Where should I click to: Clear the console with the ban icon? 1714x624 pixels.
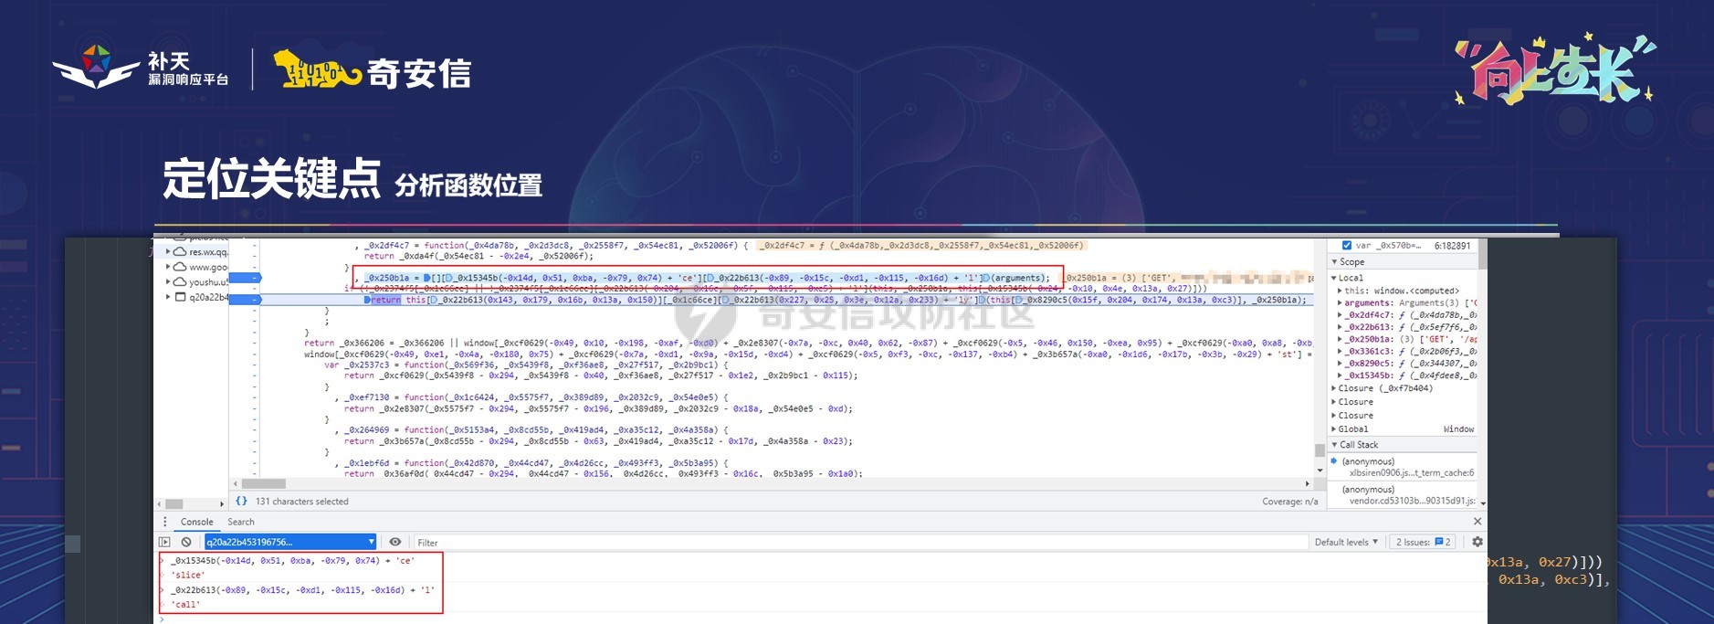(x=186, y=542)
